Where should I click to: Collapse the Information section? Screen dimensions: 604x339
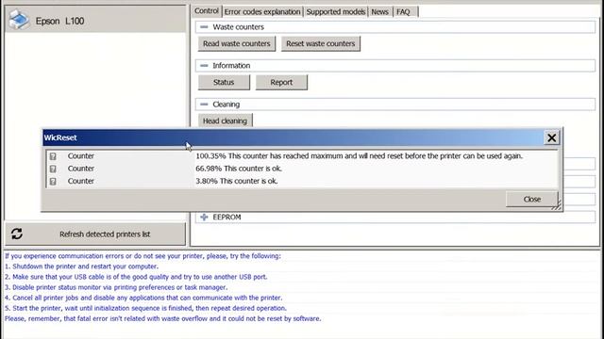pyautogui.click(x=204, y=65)
